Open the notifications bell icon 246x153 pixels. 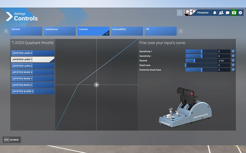pyautogui.click(x=215, y=13)
